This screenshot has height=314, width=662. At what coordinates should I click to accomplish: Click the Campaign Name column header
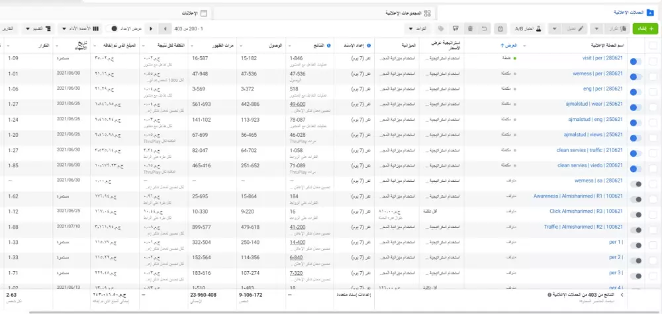606,46
